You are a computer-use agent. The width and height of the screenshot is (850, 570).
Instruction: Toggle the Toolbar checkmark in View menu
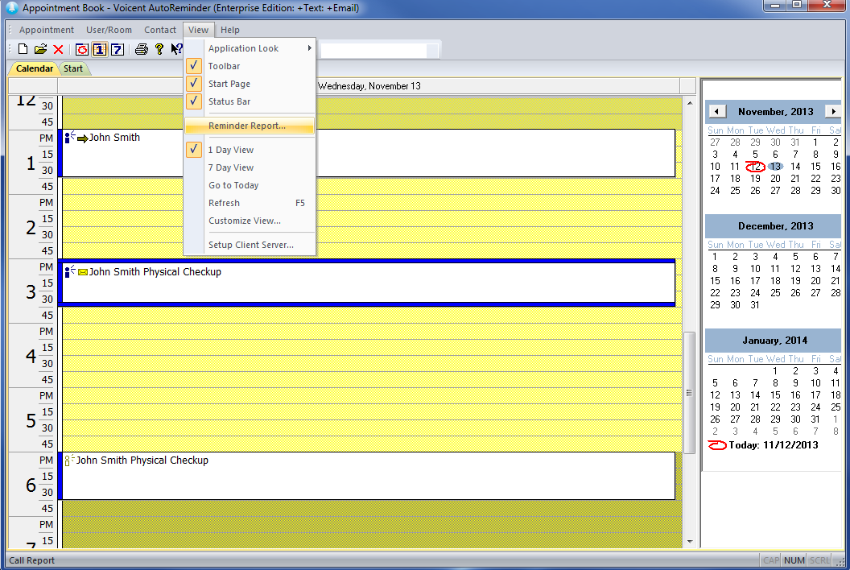click(x=224, y=66)
